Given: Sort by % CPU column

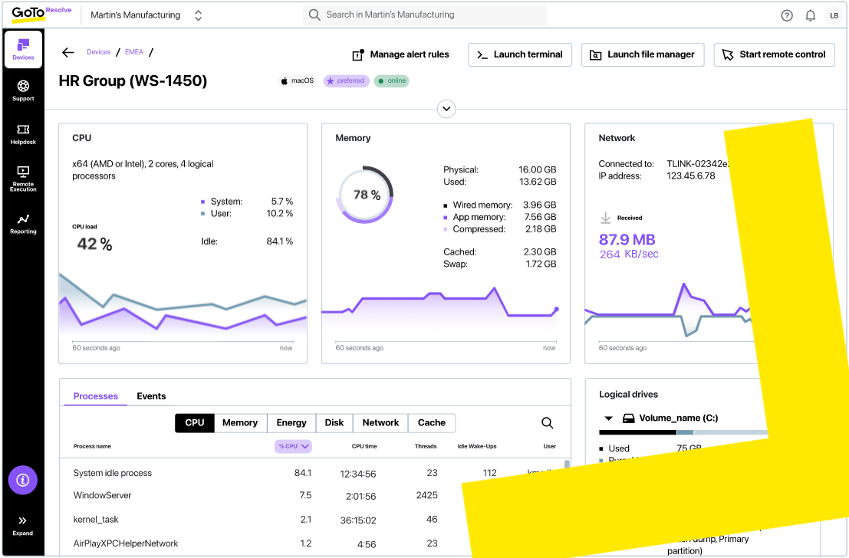Looking at the screenshot, I should pyautogui.click(x=293, y=446).
